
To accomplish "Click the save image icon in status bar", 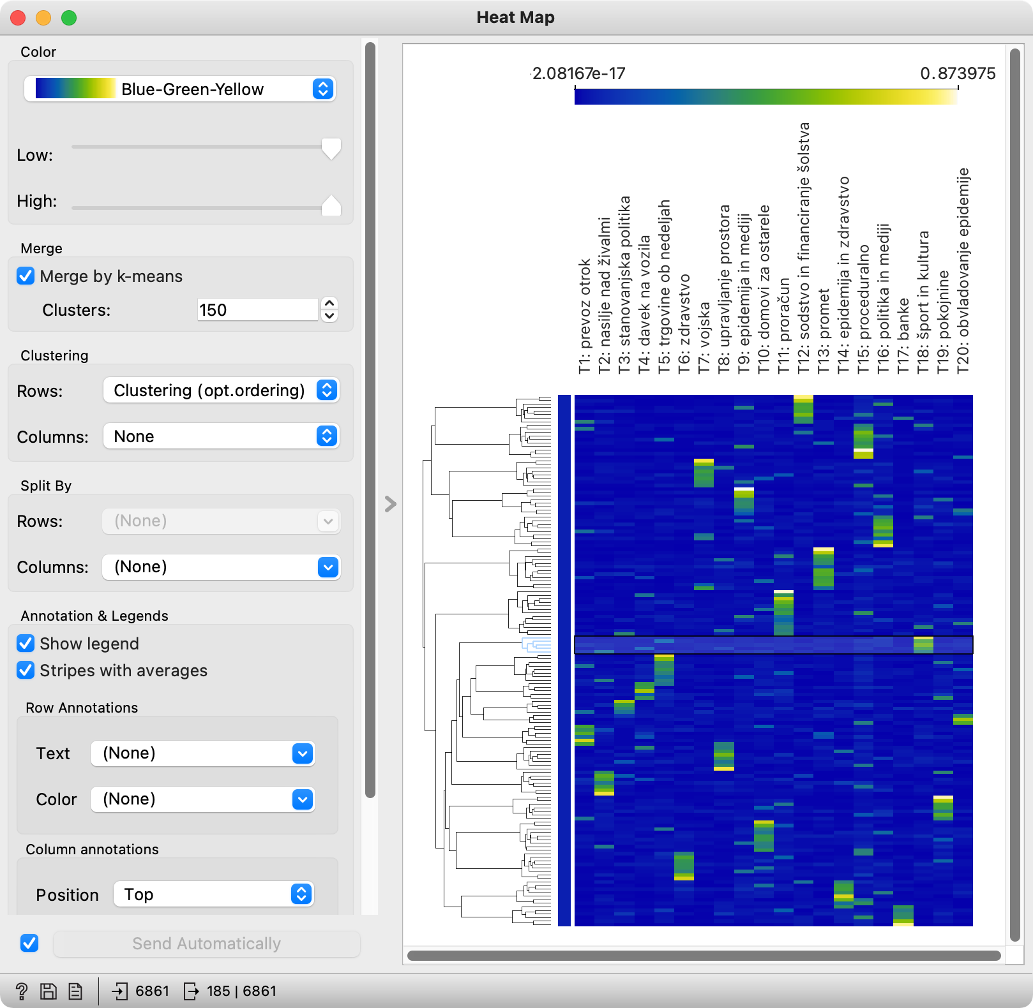I will tap(49, 991).
